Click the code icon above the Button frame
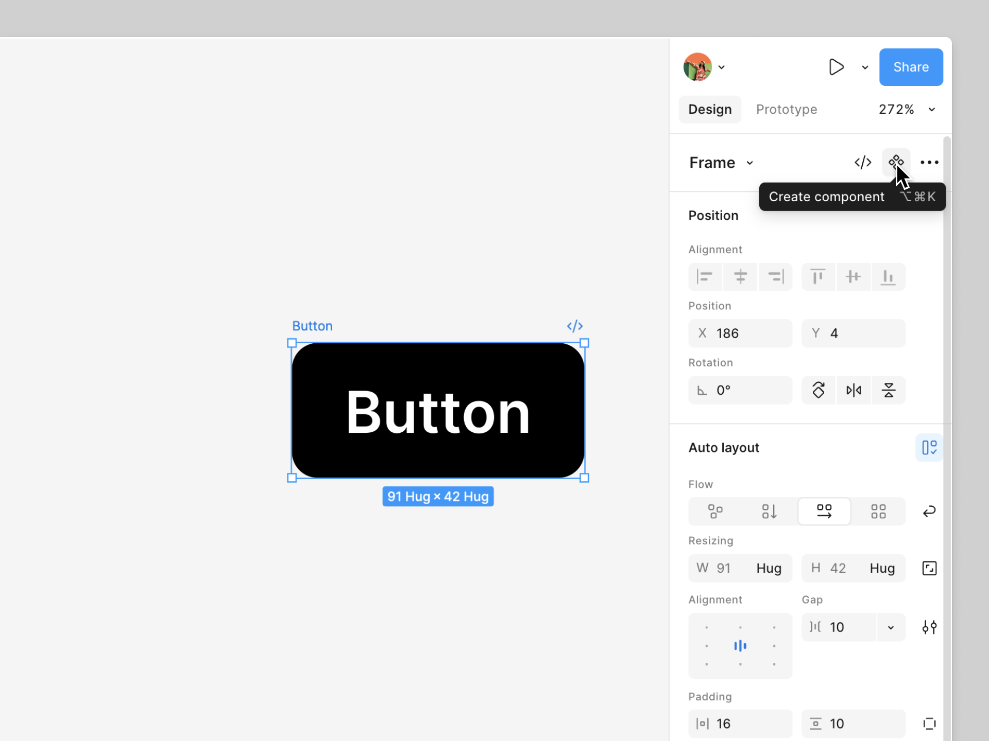The image size is (989, 741). (x=574, y=326)
